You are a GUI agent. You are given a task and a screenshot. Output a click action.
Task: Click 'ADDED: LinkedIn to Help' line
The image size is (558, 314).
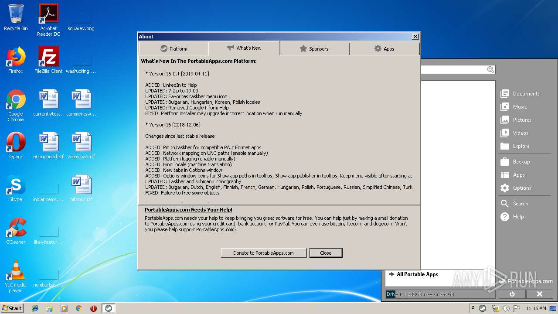[171, 85]
